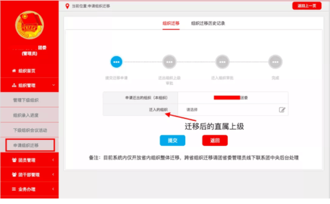Click the 备注 note about 跨省组织迁移

(x=194, y=158)
